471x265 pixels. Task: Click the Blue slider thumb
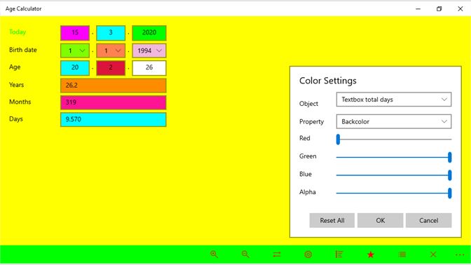[450, 175]
